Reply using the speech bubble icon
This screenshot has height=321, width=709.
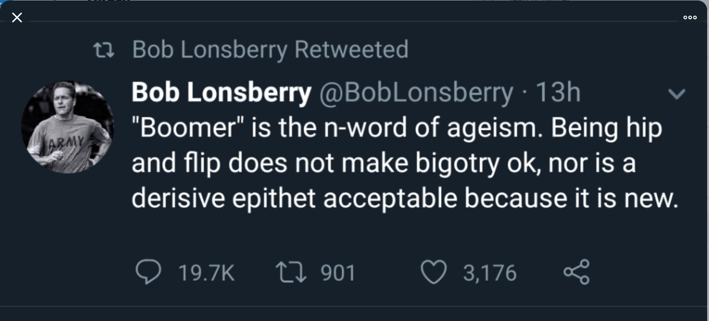pos(149,272)
